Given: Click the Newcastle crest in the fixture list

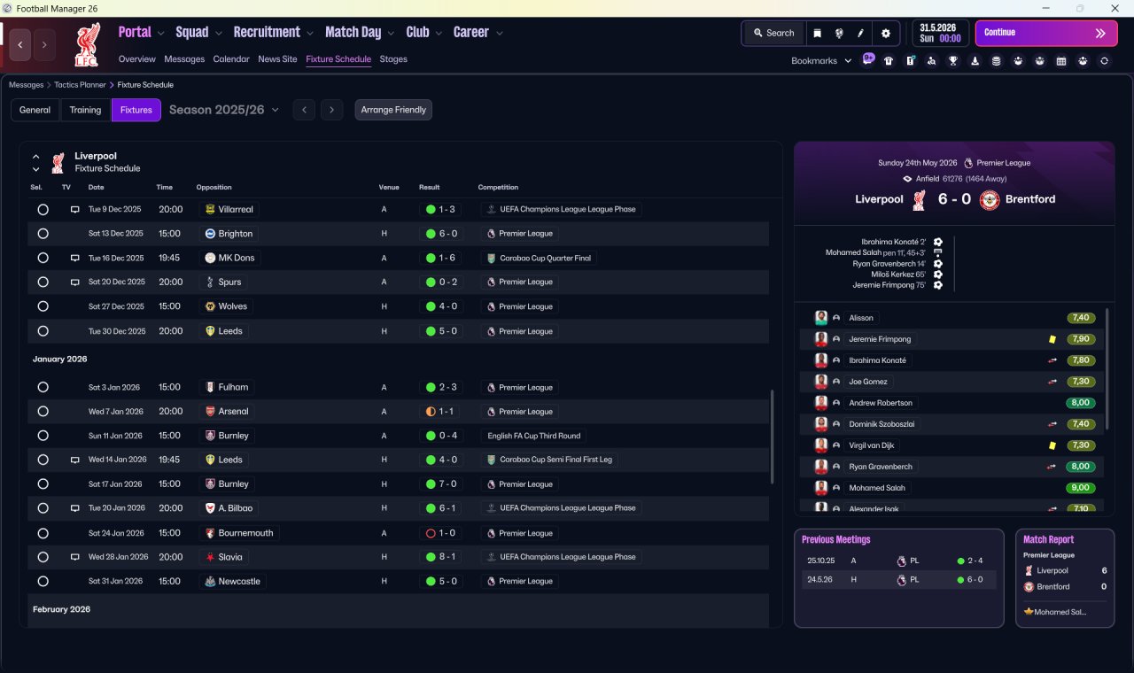Looking at the screenshot, I should [x=210, y=582].
